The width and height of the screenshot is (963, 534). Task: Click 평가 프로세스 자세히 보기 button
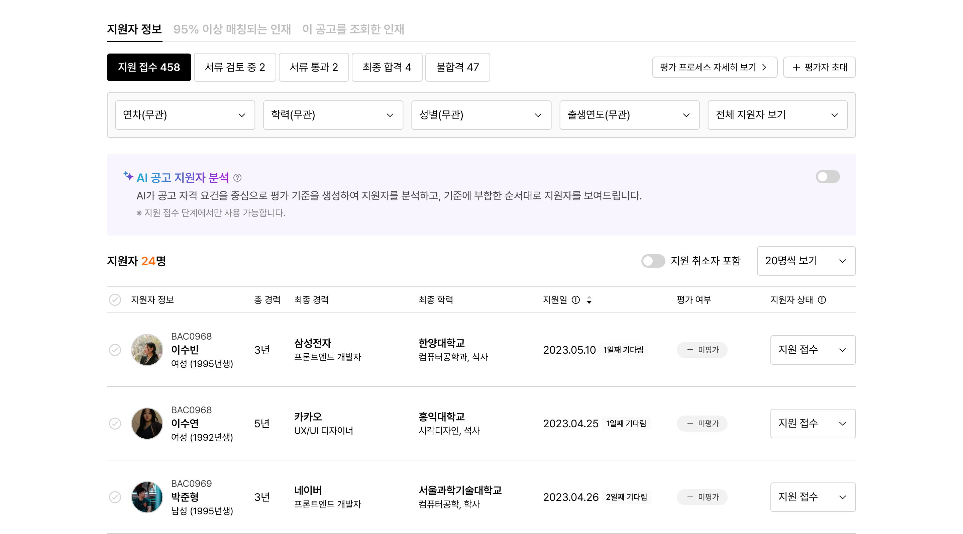click(714, 67)
